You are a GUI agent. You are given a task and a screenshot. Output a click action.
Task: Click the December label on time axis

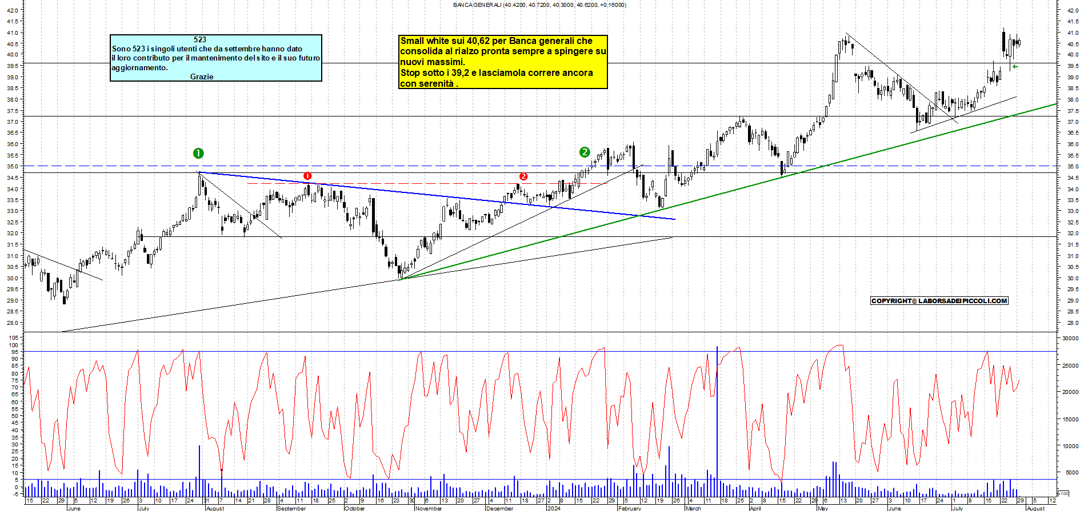[x=500, y=508]
